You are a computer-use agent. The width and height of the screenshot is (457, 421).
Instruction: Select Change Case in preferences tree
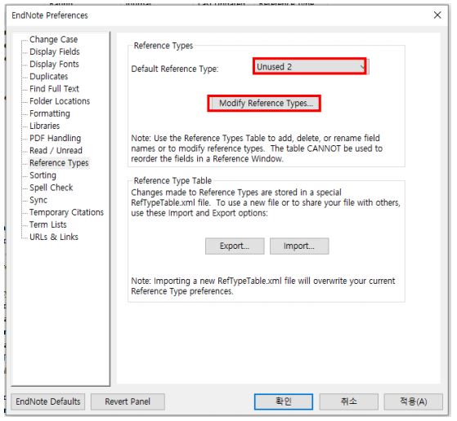click(x=54, y=39)
